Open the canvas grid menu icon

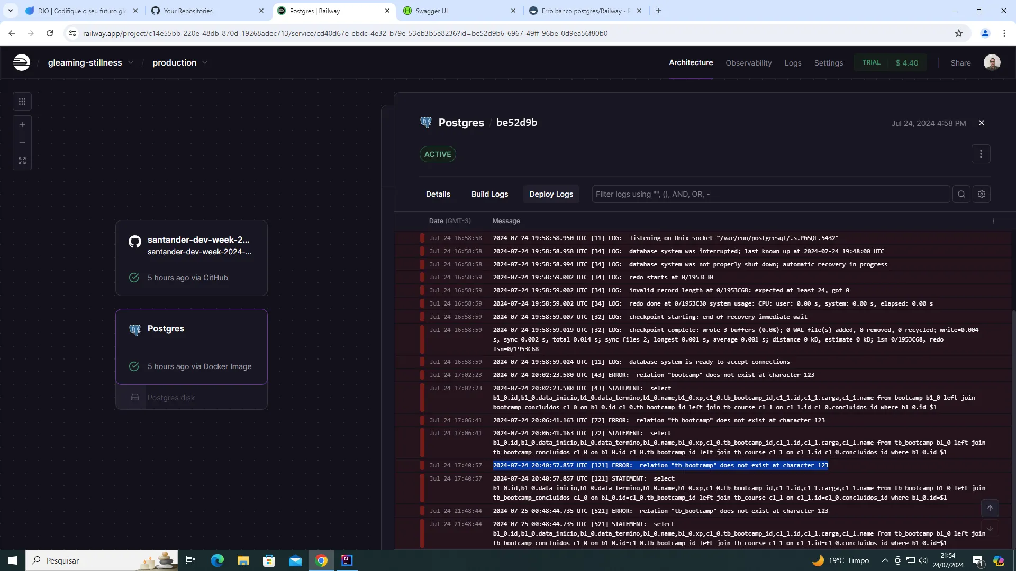(x=22, y=102)
